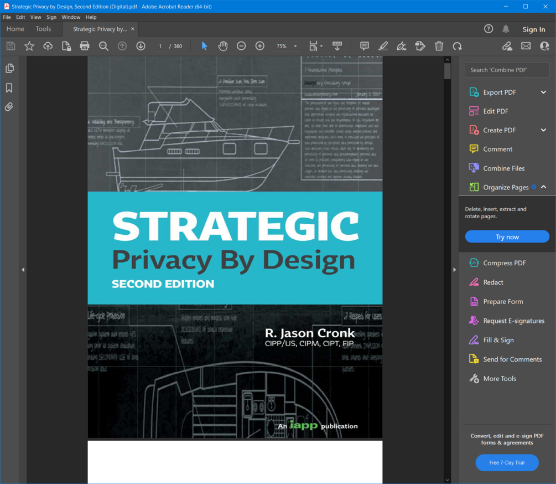Click the Free 7-Day Trial button
This screenshot has width=556, height=484.
point(507,463)
